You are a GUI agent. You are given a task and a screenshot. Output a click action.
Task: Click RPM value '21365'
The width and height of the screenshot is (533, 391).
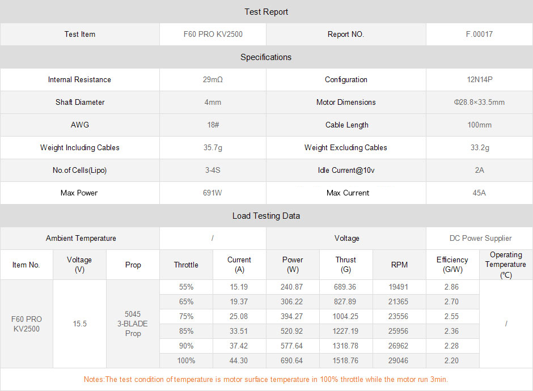pos(399,301)
